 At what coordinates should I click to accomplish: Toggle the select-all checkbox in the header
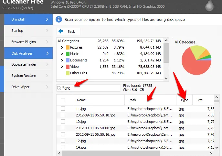click(x=63, y=100)
